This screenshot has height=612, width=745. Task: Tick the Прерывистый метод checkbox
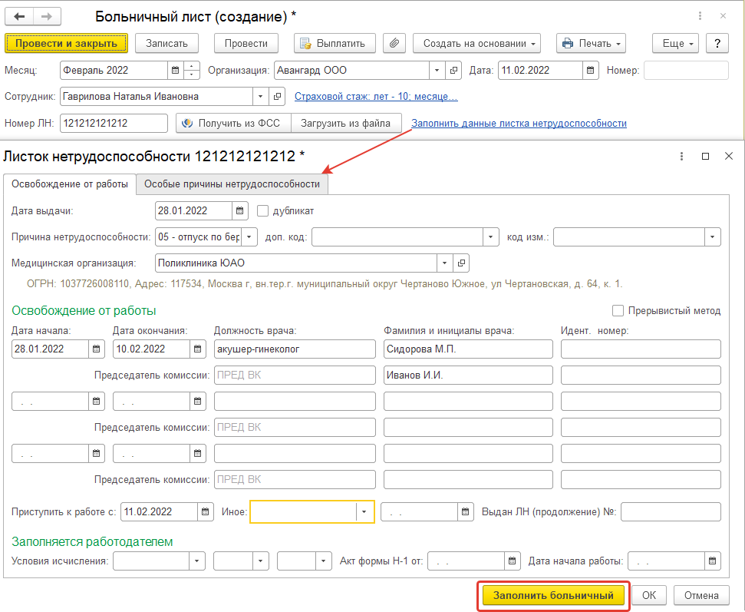click(618, 311)
